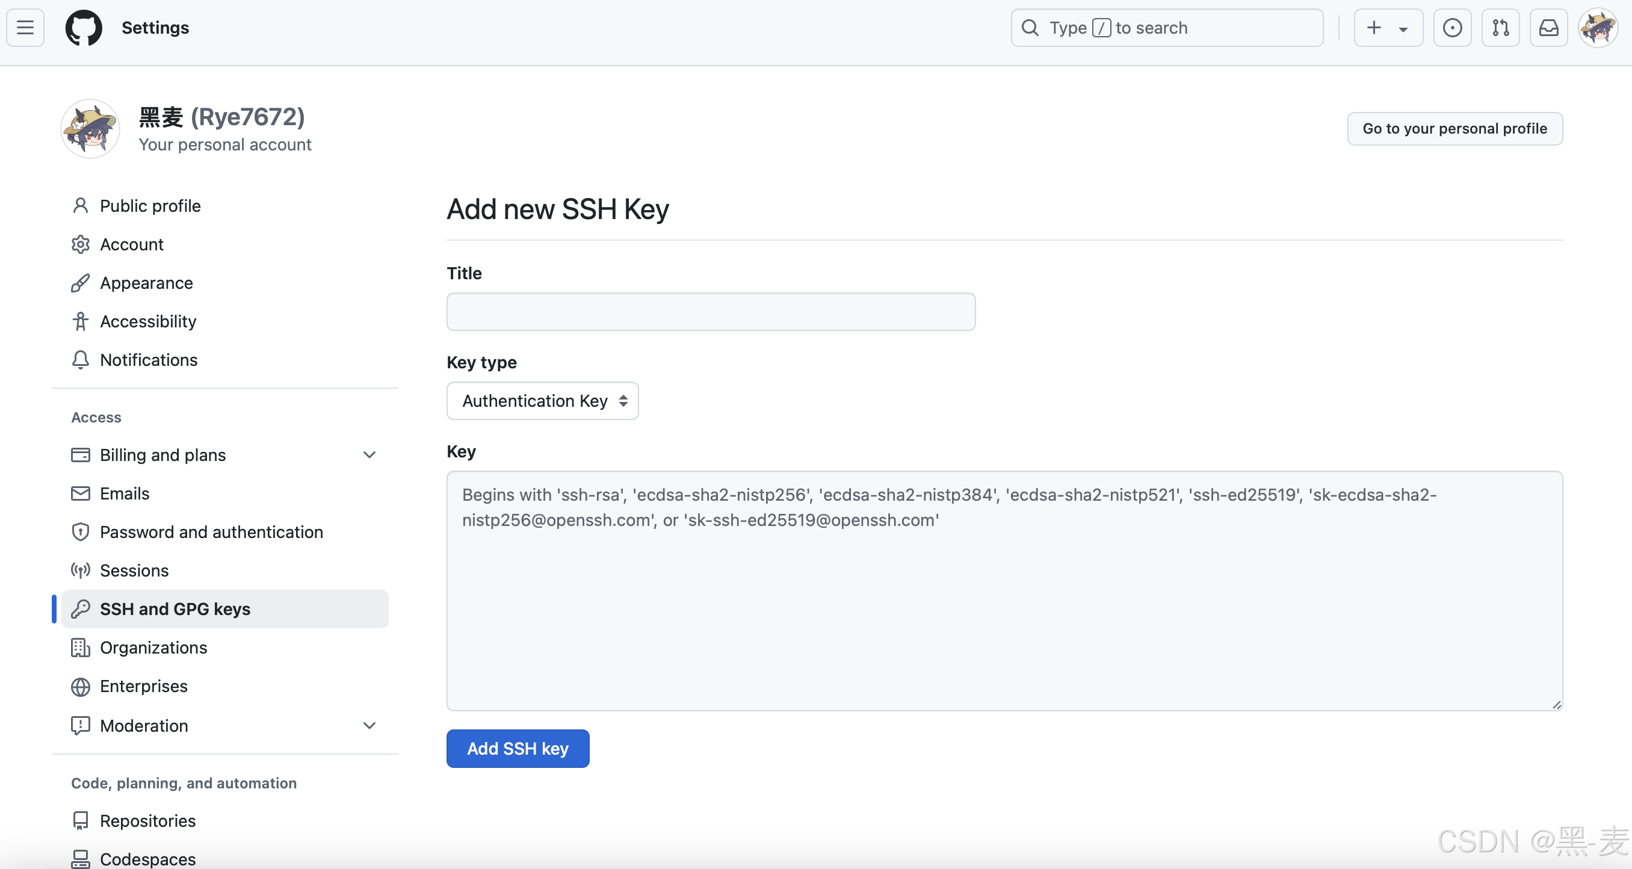The height and width of the screenshot is (869, 1632).
Task: Click the 'Access' section label
Action: click(x=96, y=418)
